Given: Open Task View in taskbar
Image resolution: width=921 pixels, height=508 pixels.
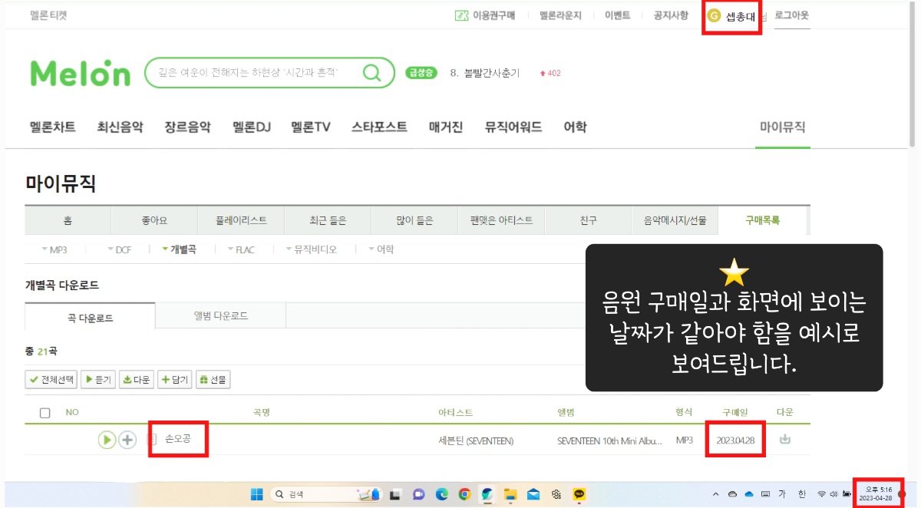Looking at the screenshot, I should [395, 495].
